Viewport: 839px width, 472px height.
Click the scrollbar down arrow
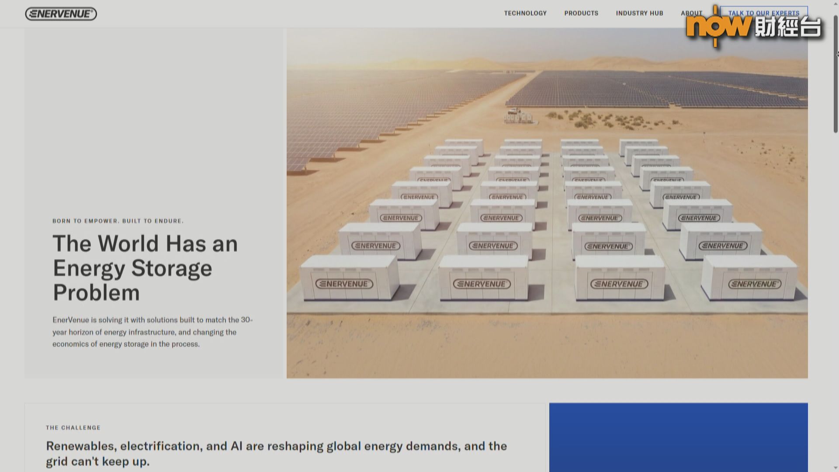[836, 468]
